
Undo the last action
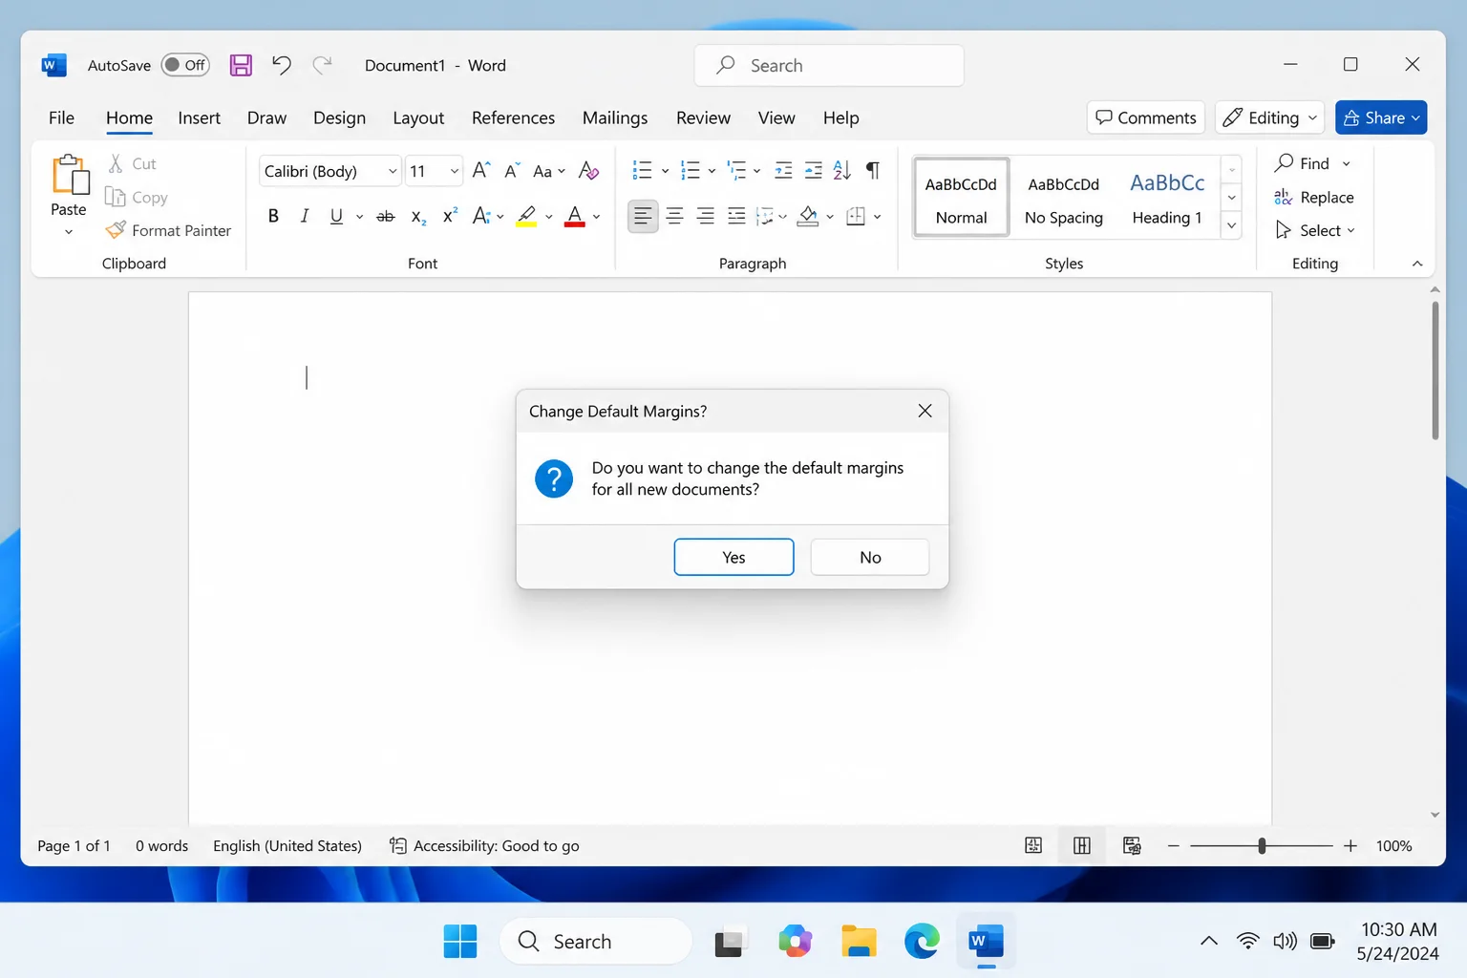tap(281, 65)
